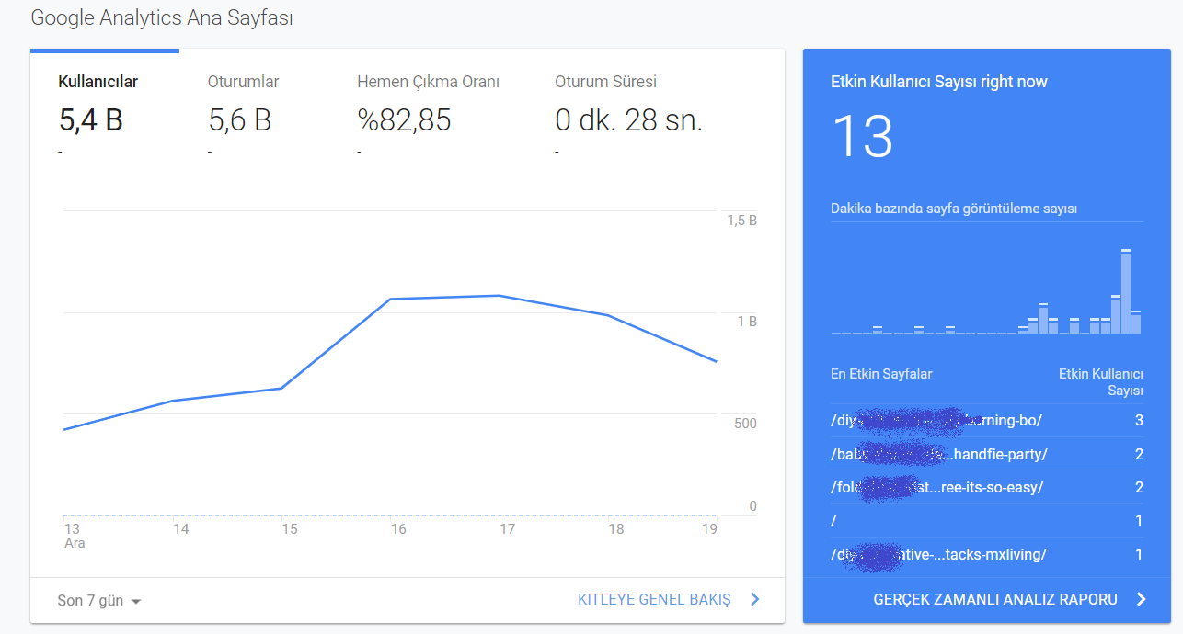Click the En Etkin Sayfalar column header
The width and height of the screenshot is (1183, 634).
click(881, 374)
